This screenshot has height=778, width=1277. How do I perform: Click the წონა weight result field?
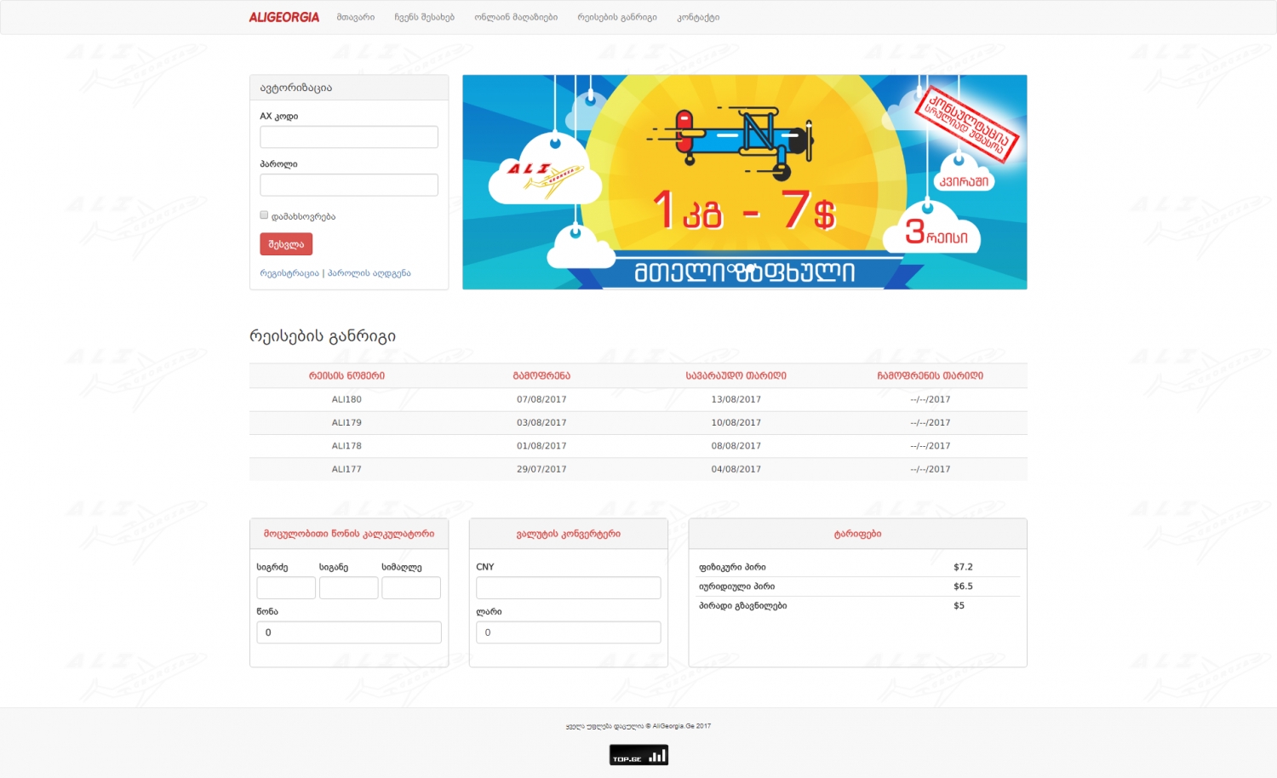tap(349, 632)
